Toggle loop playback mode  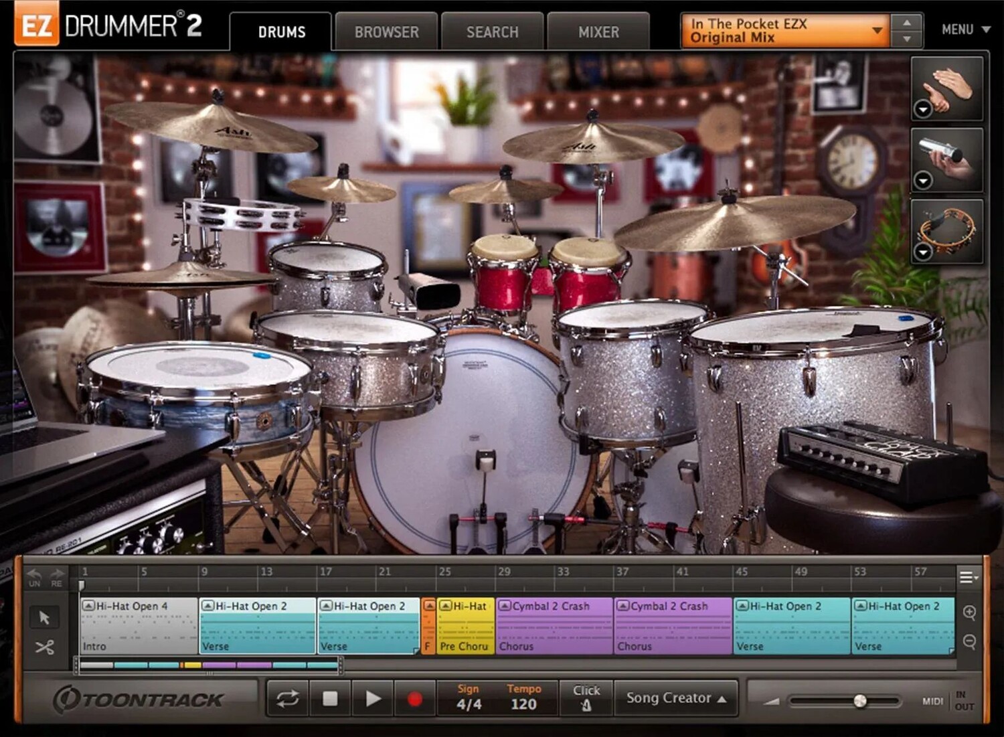(288, 700)
